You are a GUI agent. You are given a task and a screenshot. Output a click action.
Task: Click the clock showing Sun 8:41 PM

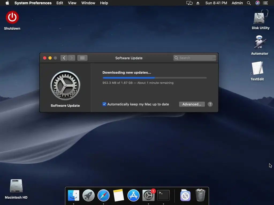(216, 3)
